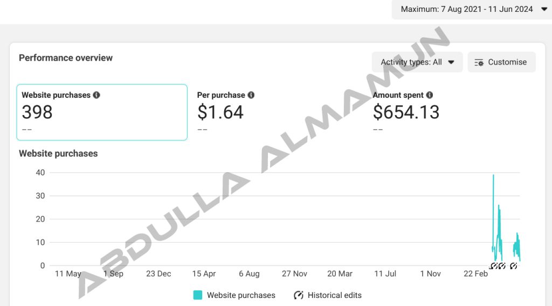Click info icon beside Website purchases metric
Image resolution: width=552 pixels, height=306 pixels.
[96, 95]
